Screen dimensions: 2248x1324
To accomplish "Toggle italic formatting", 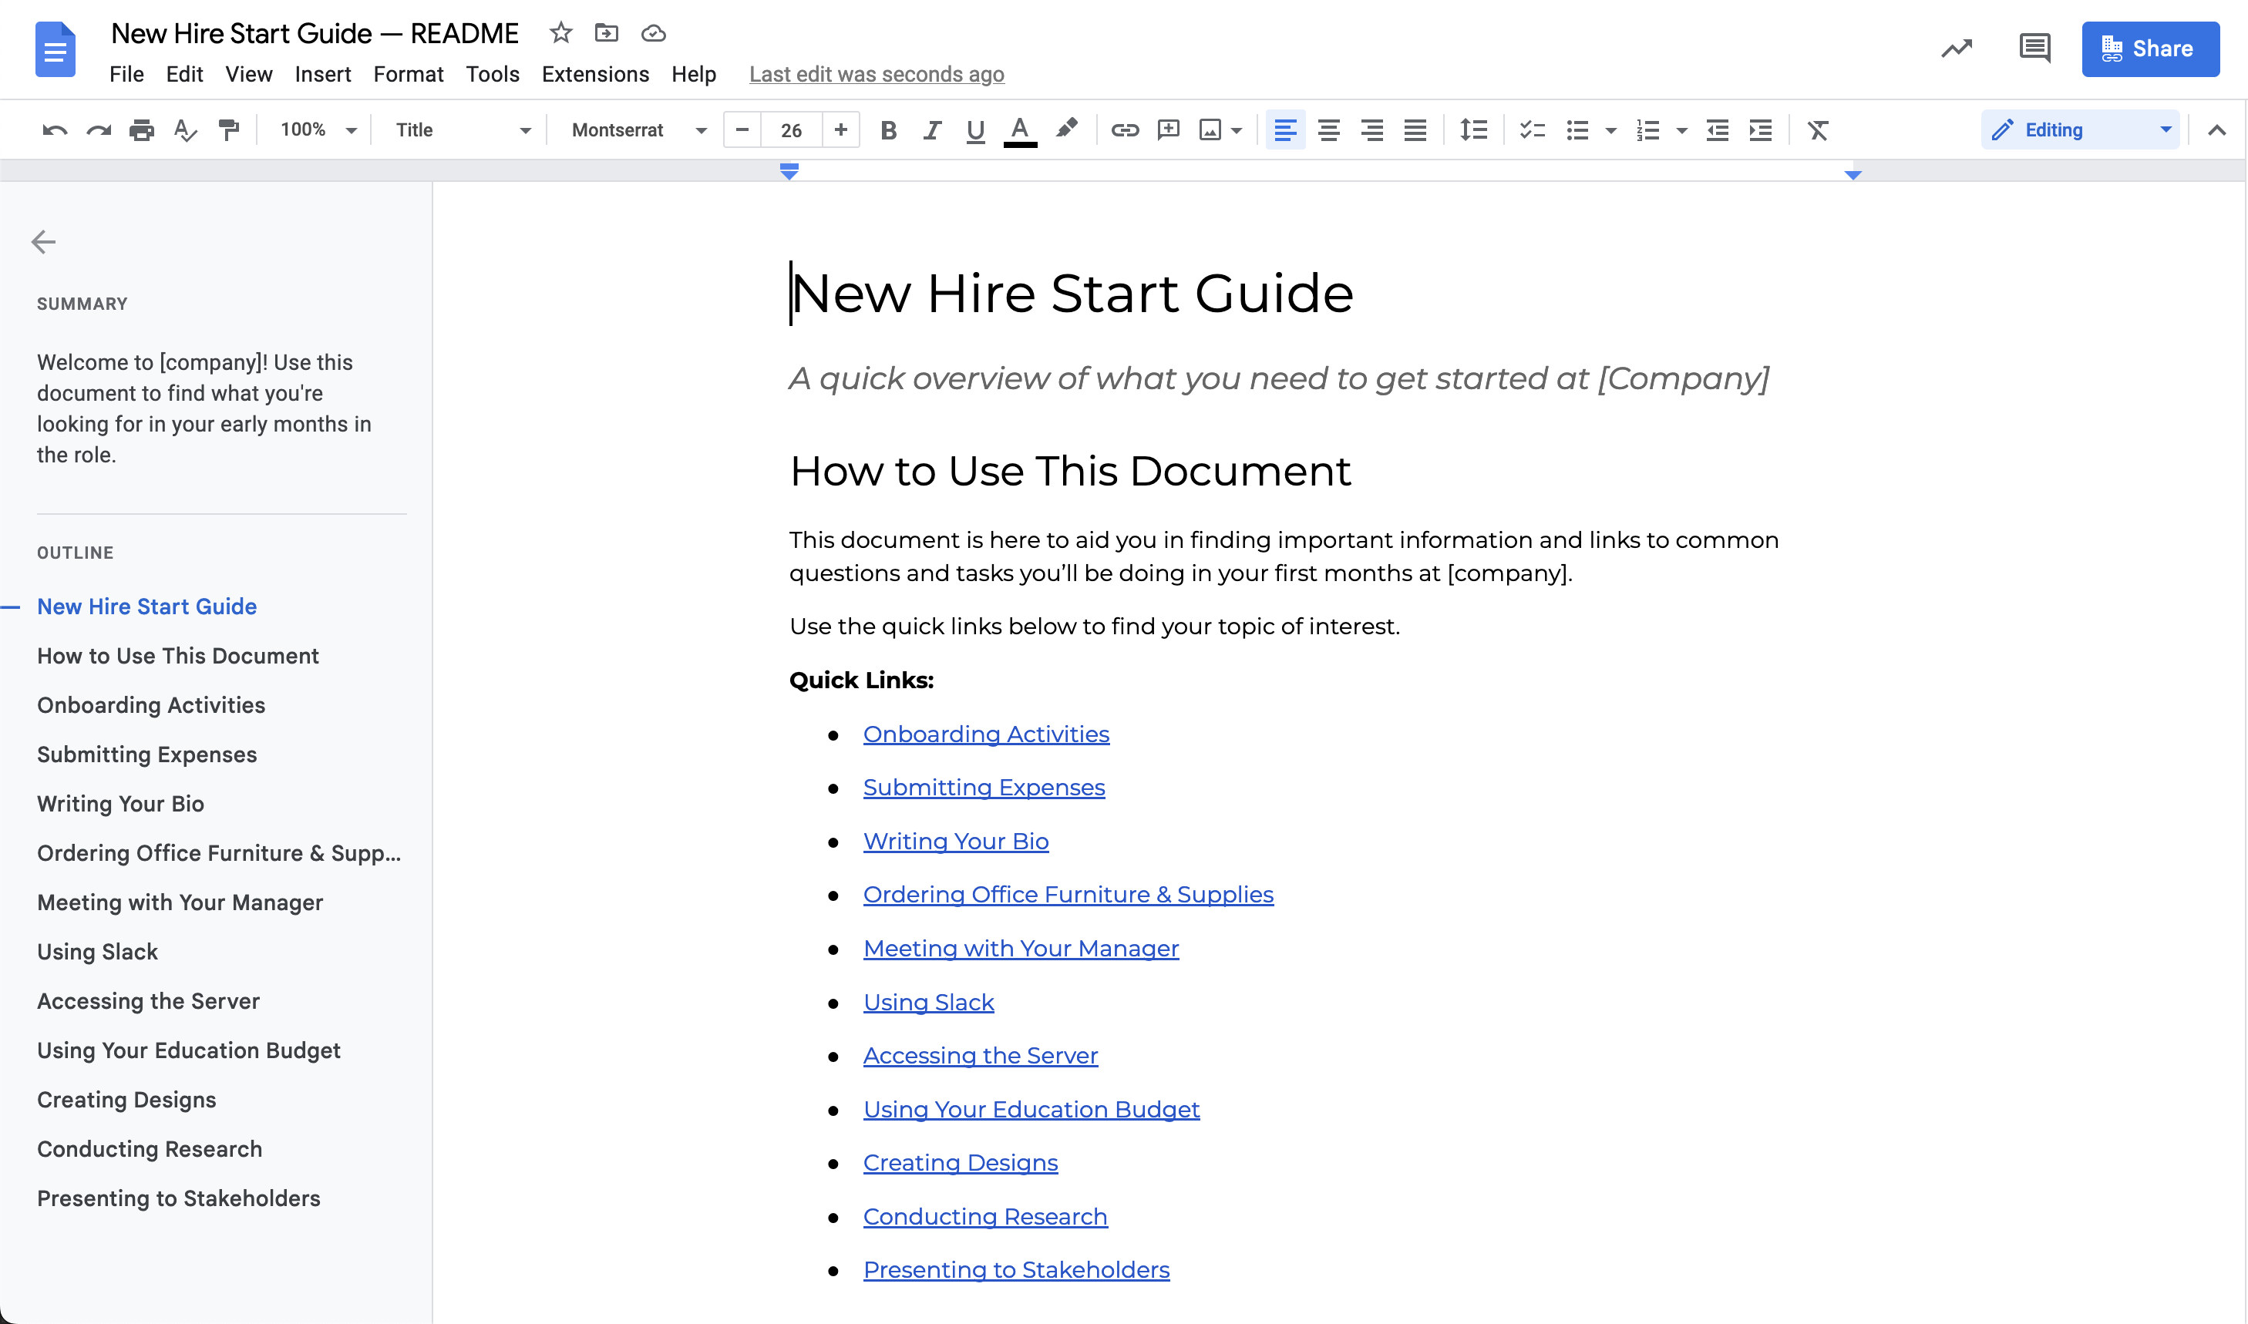I will coord(932,130).
